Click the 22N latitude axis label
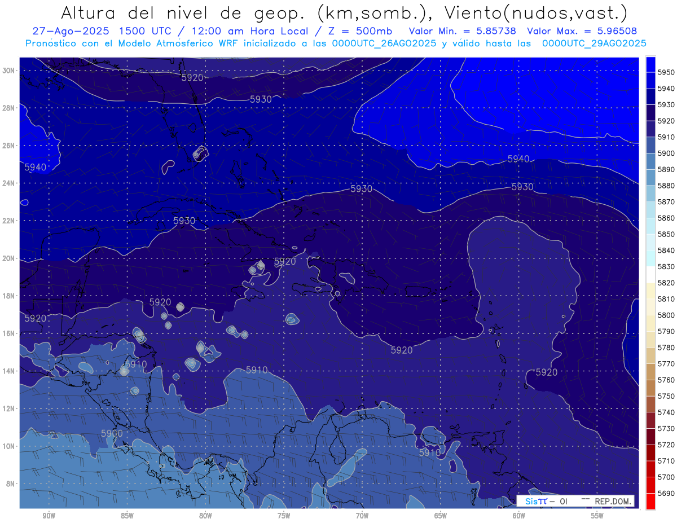Viewport: 677px width, 523px height. point(10,221)
